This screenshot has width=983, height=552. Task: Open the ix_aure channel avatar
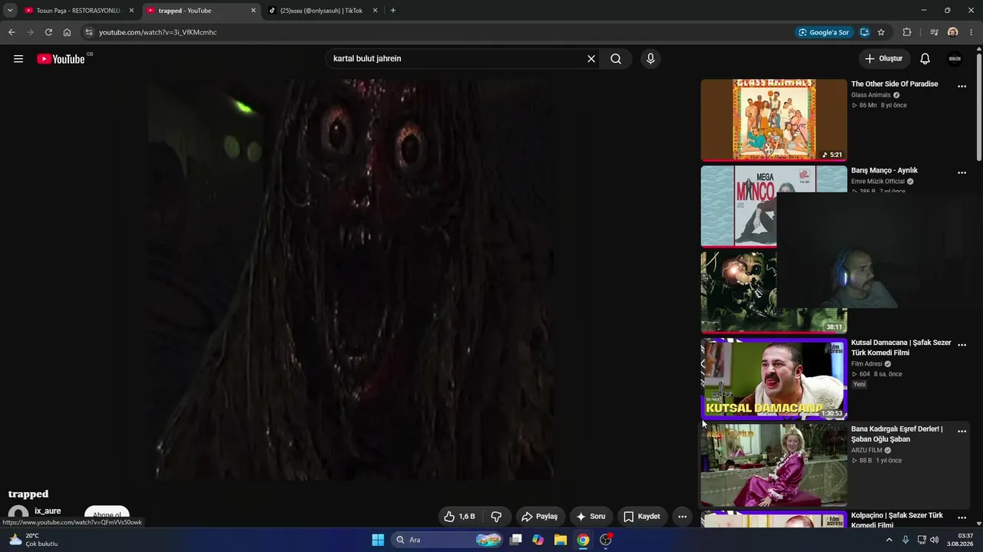18,516
